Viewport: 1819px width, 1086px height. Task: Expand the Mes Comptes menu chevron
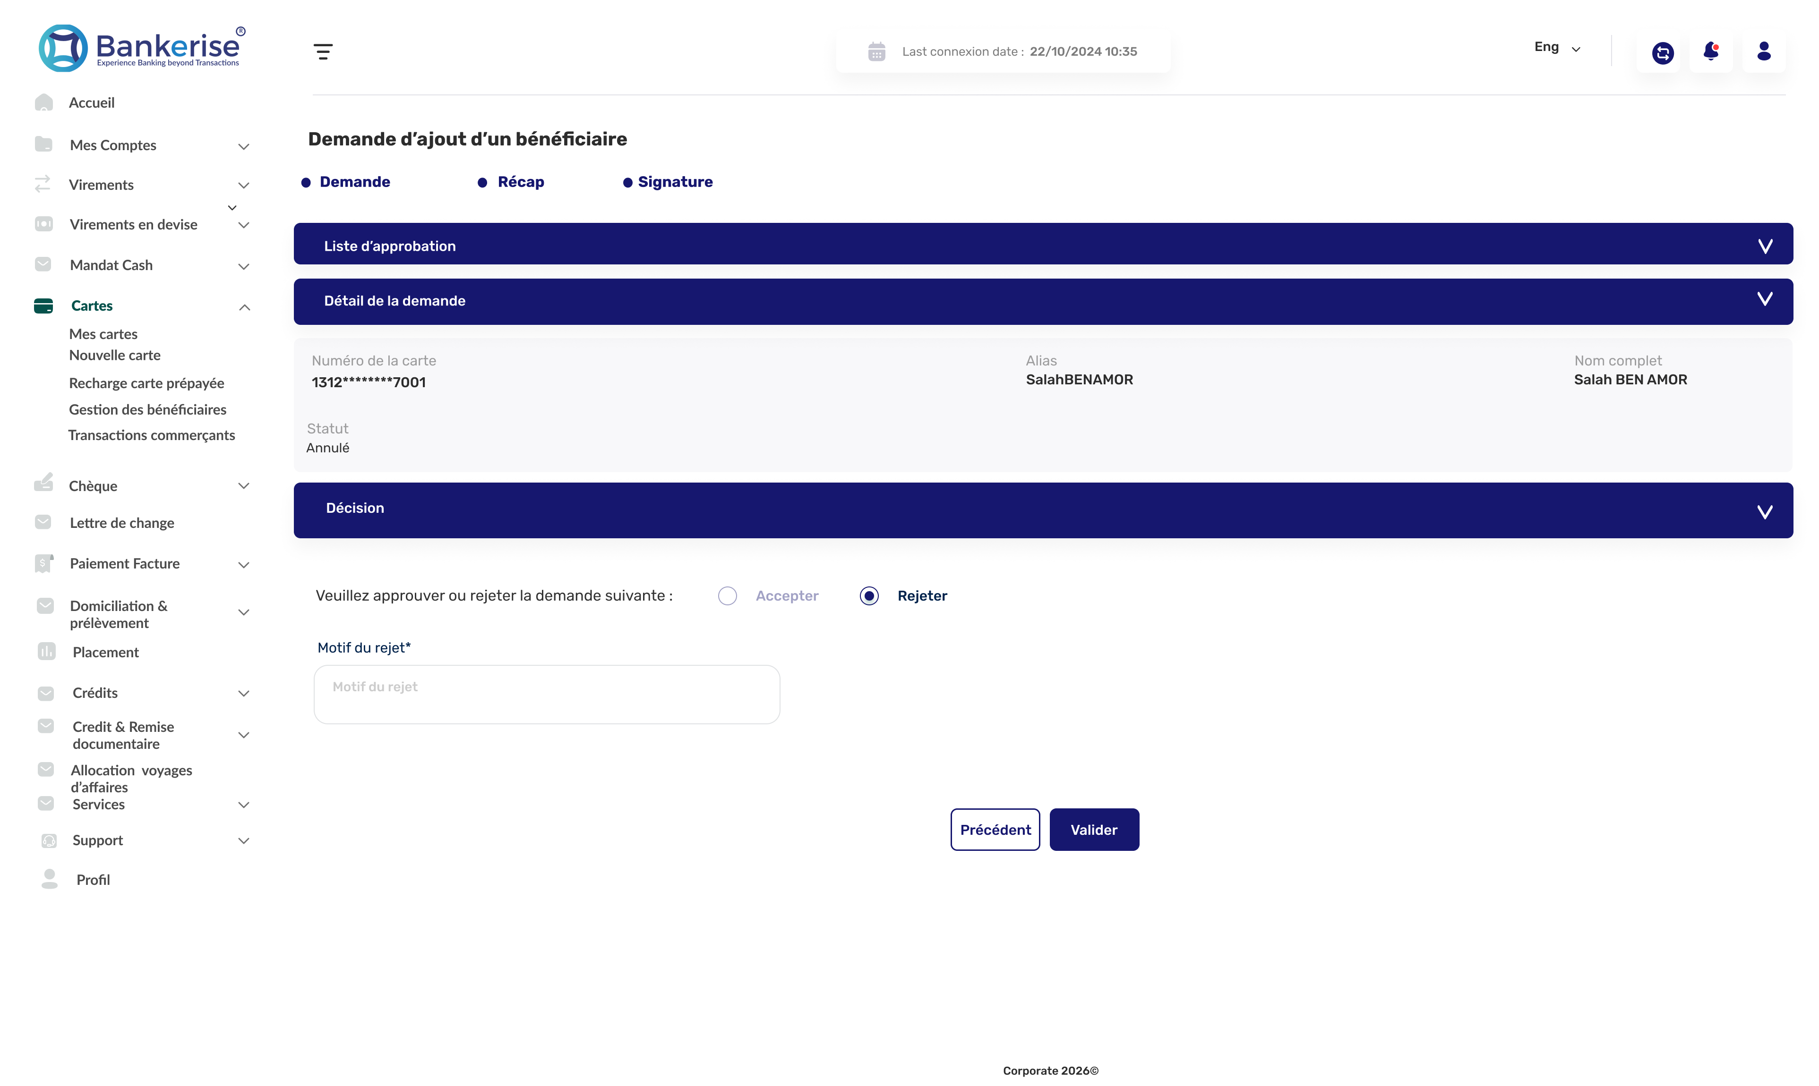tap(244, 146)
